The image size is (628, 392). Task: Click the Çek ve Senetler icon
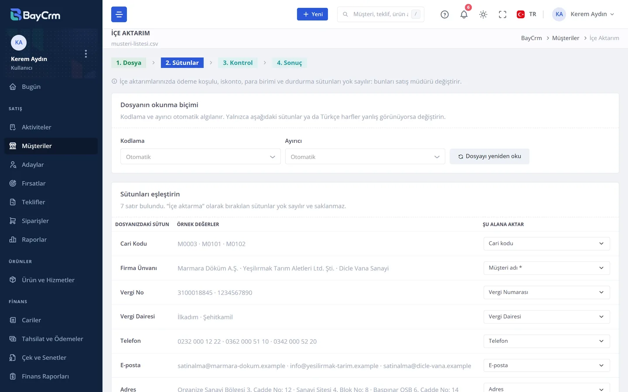pos(13,358)
